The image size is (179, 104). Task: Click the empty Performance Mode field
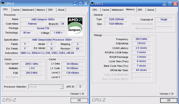(x=164, y=24)
